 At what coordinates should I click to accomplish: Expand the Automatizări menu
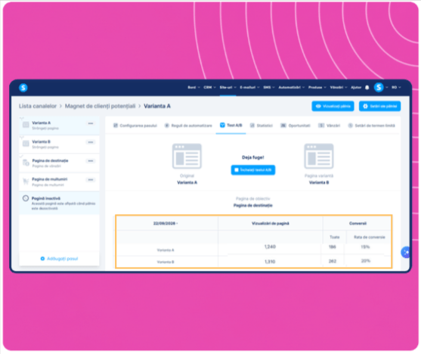tap(291, 87)
